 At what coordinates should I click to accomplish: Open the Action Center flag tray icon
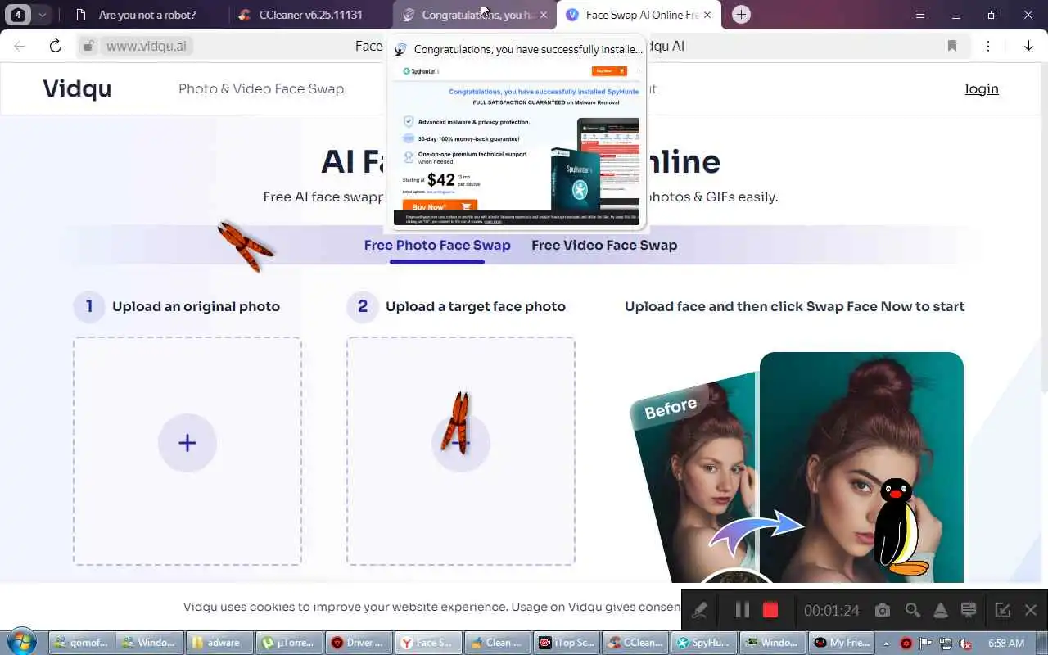926,644
